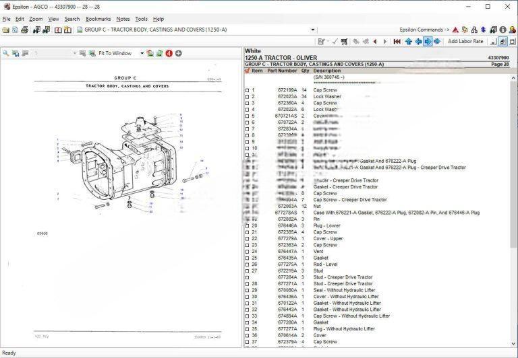Click the shopping cart icon
The image size is (518, 358).
point(345,41)
